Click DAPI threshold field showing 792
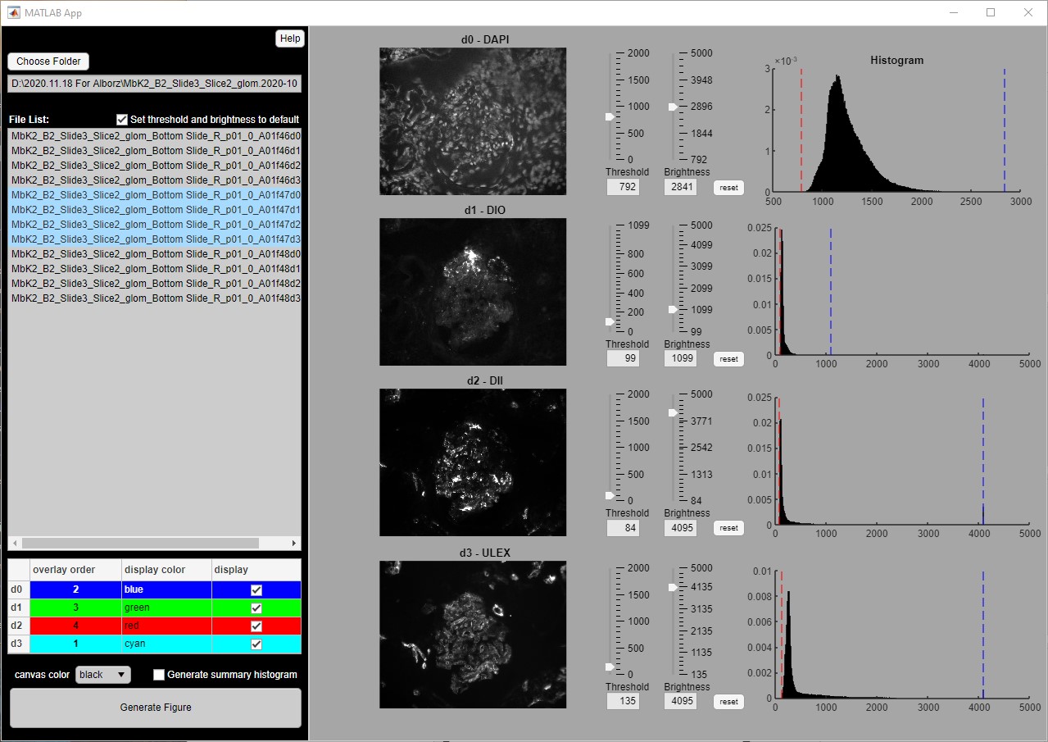Screen dimensions: 1048x742 pos(623,187)
